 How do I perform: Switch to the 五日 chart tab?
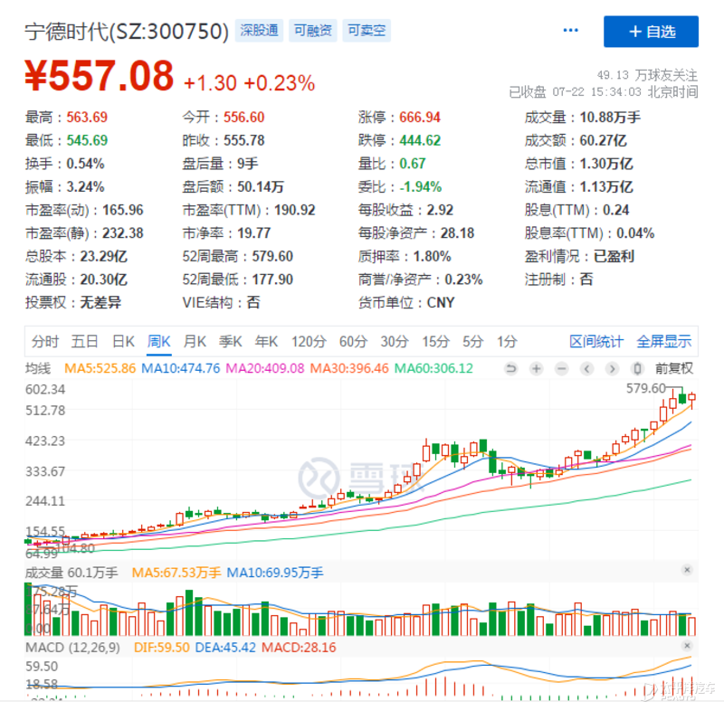[84, 342]
